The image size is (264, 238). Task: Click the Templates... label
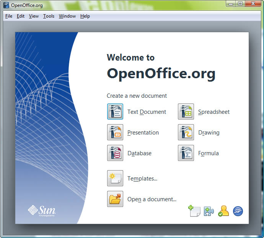click(142, 179)
